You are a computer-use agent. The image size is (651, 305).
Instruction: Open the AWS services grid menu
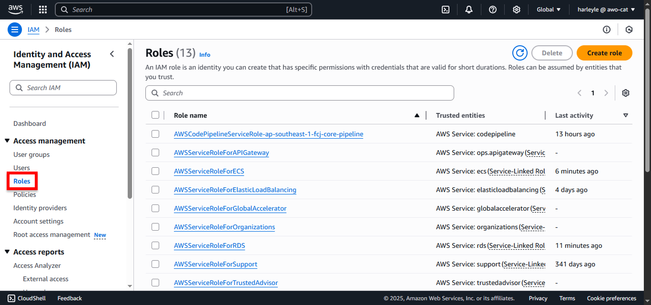pos(43,10)
